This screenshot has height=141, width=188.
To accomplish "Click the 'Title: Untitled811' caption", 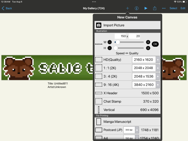I will tap(58, 84).
